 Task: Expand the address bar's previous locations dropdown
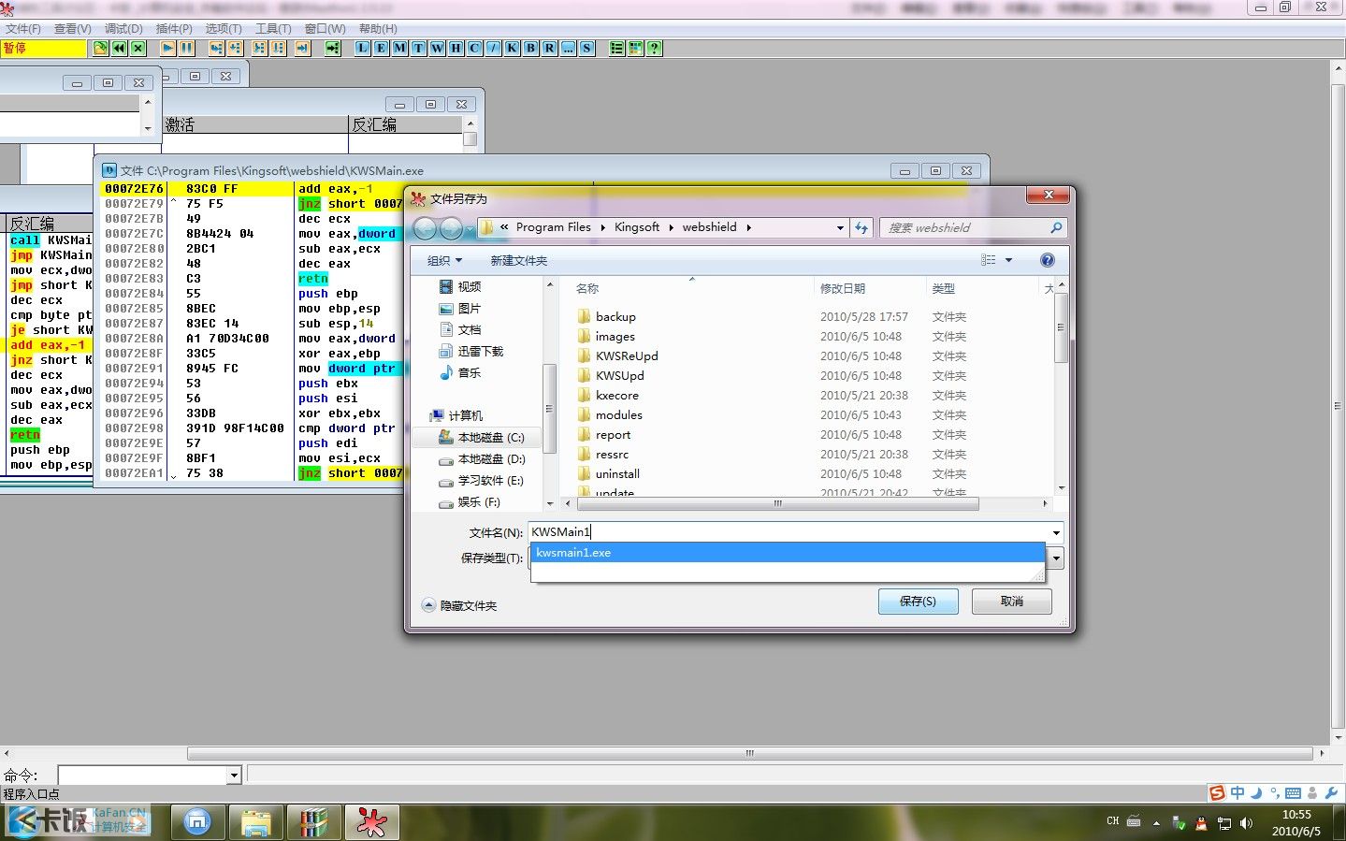840,227
